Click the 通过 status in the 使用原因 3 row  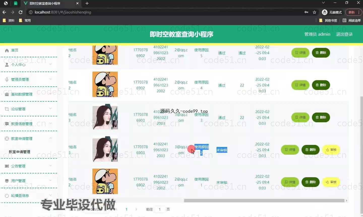222,118
